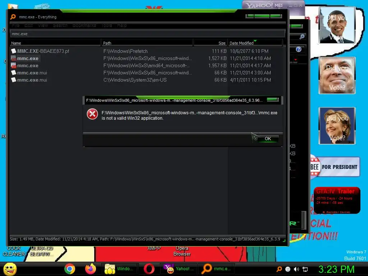
Task: Open the clock showing 3:23 PM
Action: click(x=336, y=269)
